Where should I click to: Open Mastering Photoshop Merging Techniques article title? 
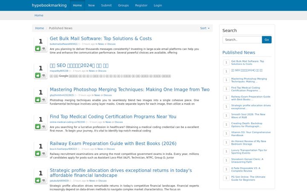pyautogui.click(x=130, y=90)
